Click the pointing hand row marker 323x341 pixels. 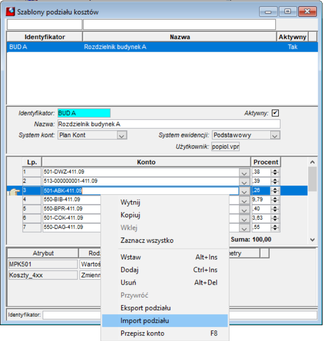[14, 191]
